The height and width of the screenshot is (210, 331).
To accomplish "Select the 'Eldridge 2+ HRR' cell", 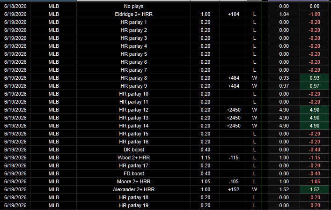I will click(x=133, y=14).
